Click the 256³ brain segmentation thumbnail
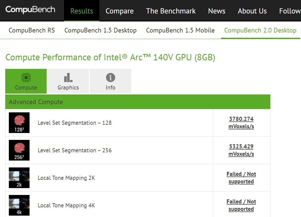Image resolution: width=301 pixels, height=217 pixels. pos(19,150)
